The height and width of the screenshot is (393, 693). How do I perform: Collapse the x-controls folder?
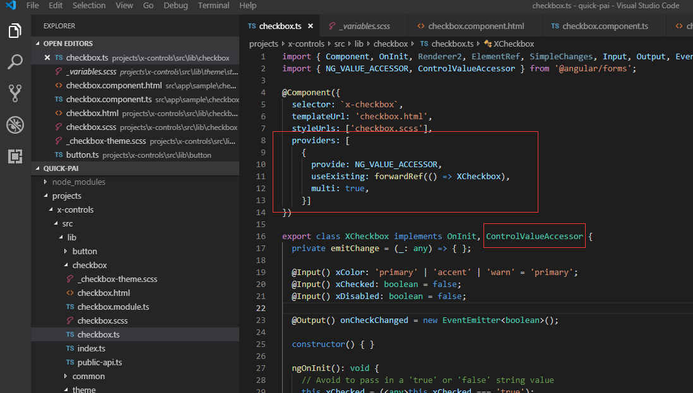point(74,209)
